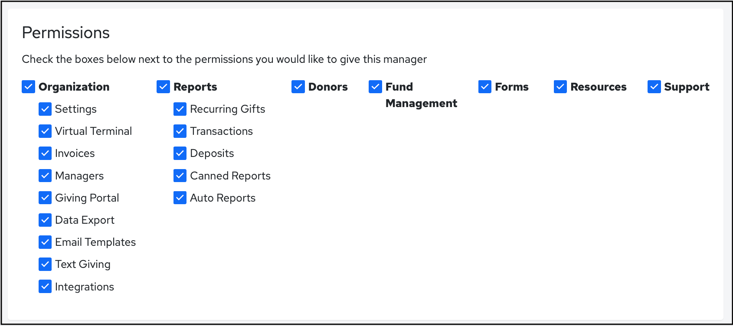Uncheck the Organization permission checkbox
This screenshot has width=733, height=326.
(28, 87)
